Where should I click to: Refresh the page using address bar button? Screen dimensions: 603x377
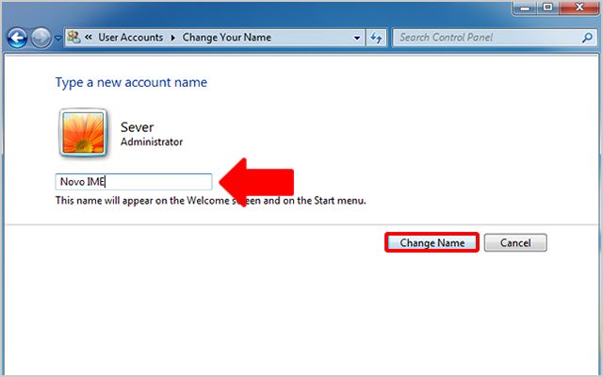point(377,38)
